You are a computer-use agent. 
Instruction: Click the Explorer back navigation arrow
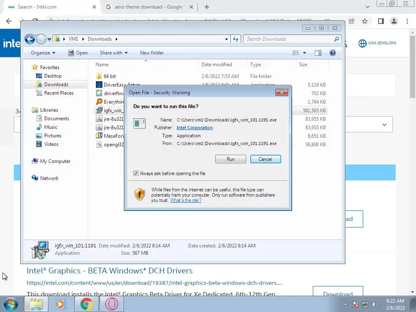[30, 39]
